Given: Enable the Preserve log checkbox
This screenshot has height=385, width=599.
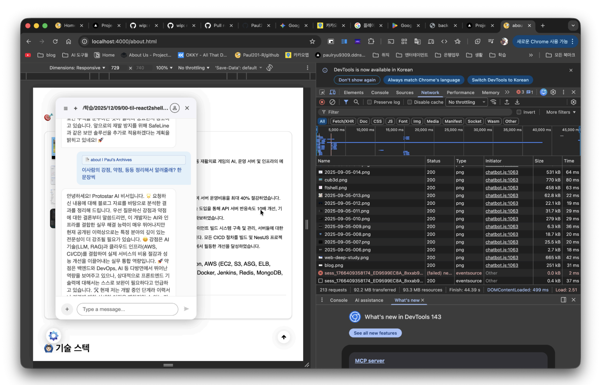Looking at the screenshot, I should pyautogui.click(x=369, y=102).
